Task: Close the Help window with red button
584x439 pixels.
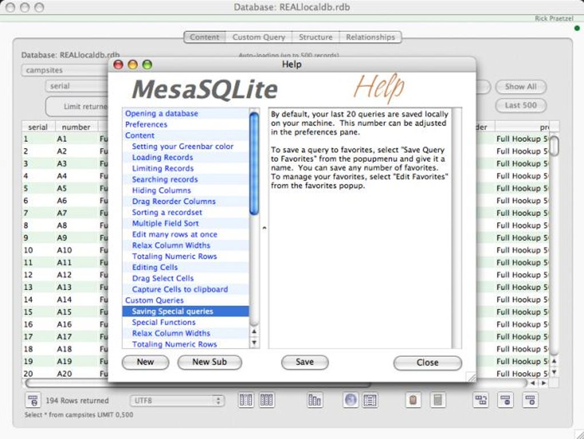Action: 119,65
